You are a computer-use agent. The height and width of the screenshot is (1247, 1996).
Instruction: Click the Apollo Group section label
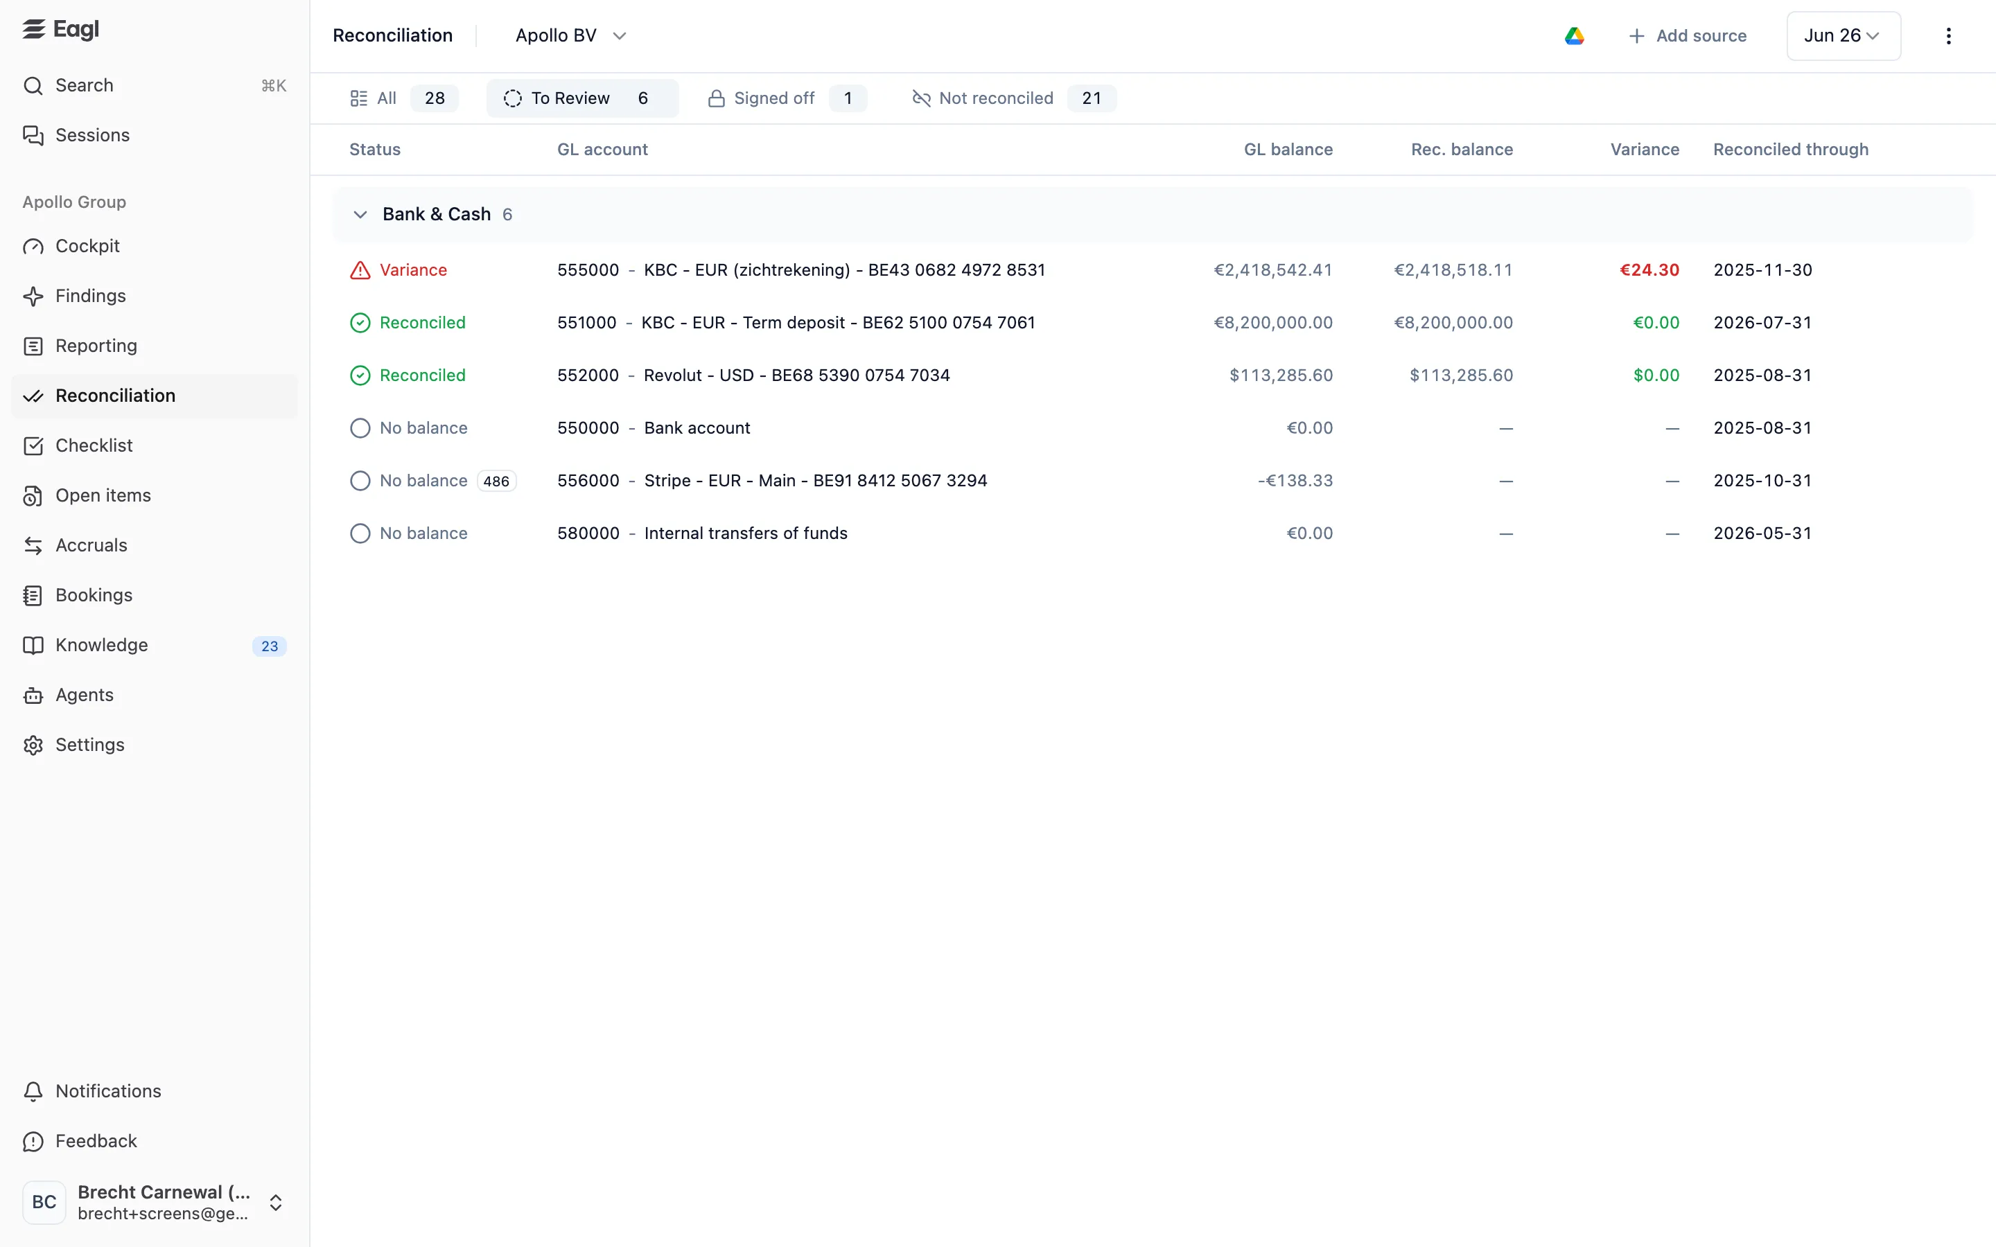(x=74, y=202)
